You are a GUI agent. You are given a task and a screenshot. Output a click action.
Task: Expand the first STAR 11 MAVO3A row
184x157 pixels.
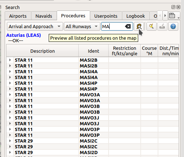10,95
